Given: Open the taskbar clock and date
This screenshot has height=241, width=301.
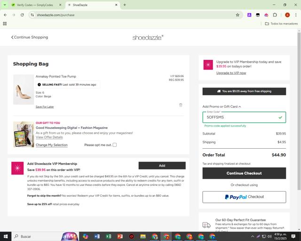Looking at the screenshot, I should pos(280,236).
